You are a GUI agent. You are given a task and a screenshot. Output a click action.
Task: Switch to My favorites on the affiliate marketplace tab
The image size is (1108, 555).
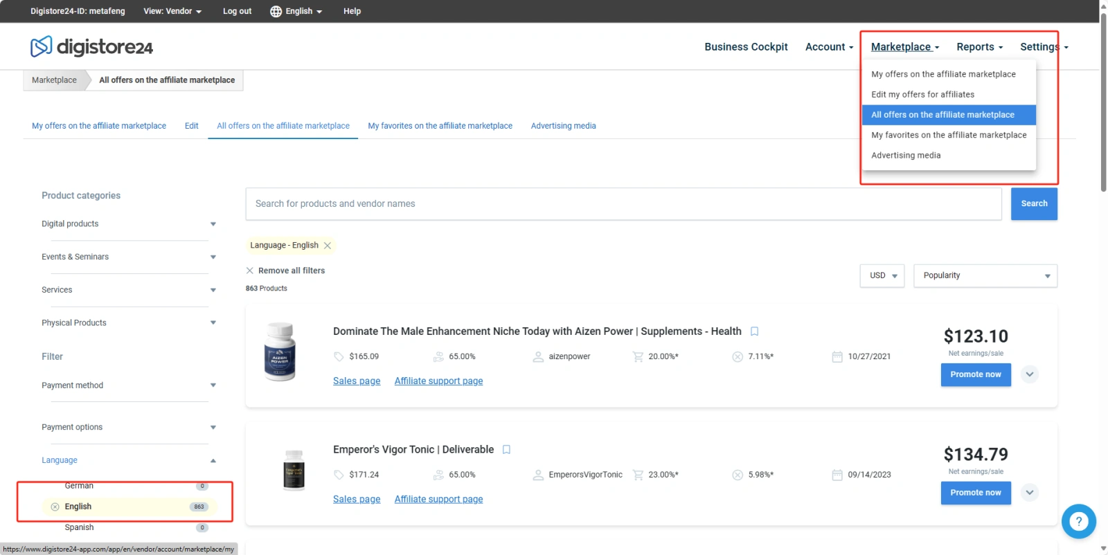coord(440,126)
